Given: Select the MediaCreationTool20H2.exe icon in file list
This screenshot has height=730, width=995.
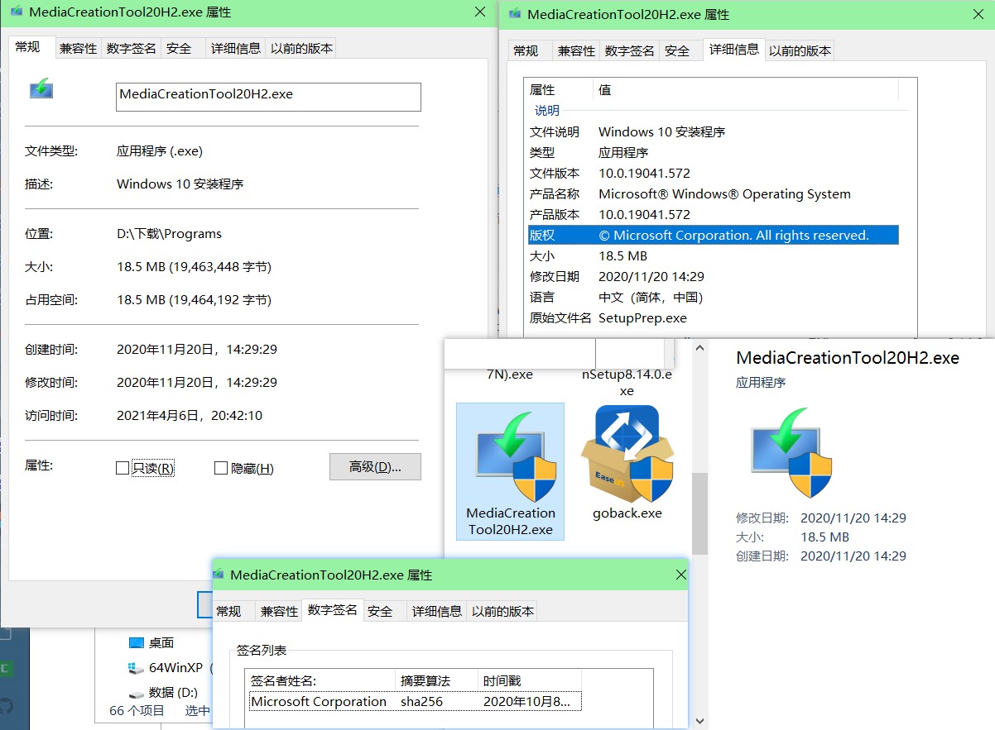Looking at the screenshot, I should tap(510, 453).
